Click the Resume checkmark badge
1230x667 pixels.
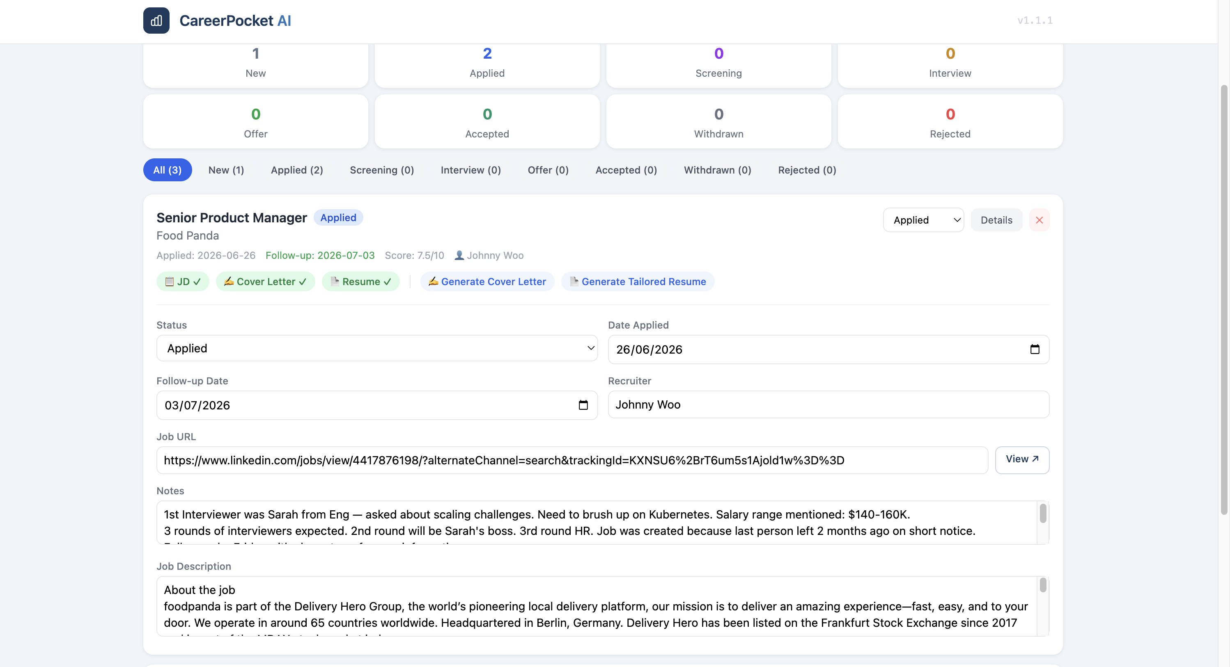tap(360, 281)
